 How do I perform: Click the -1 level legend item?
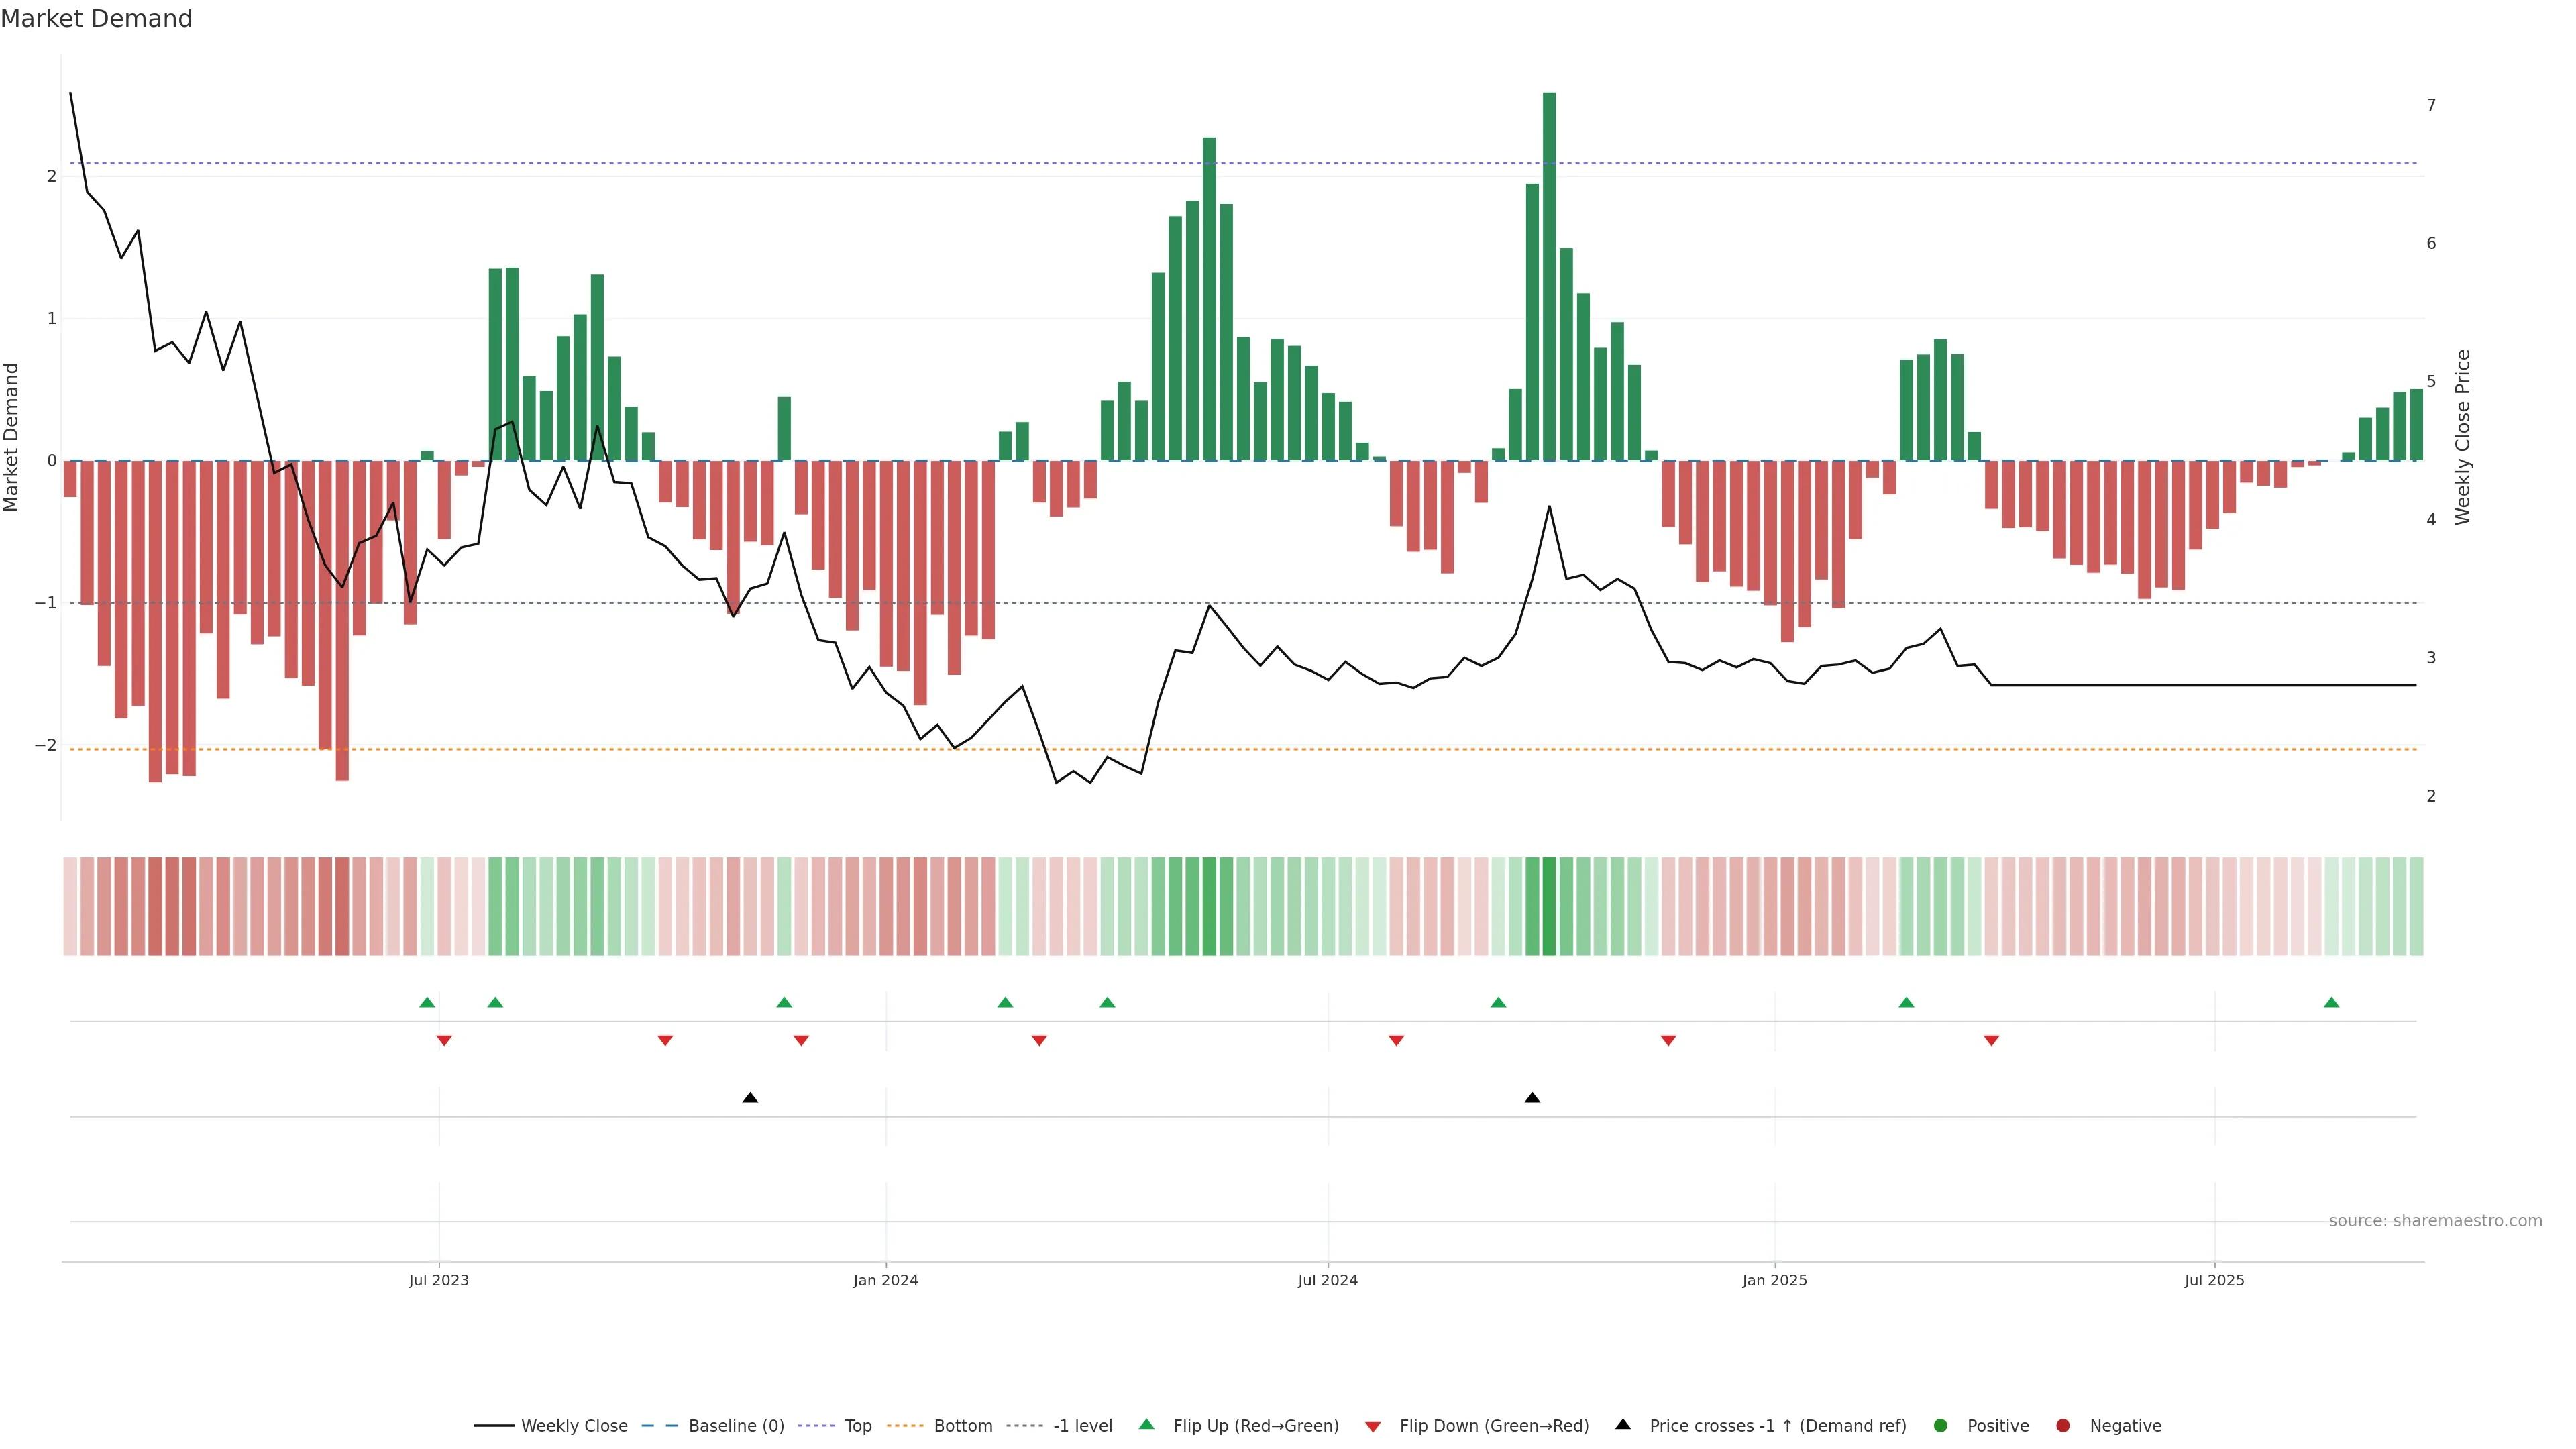(1082, 1425)
